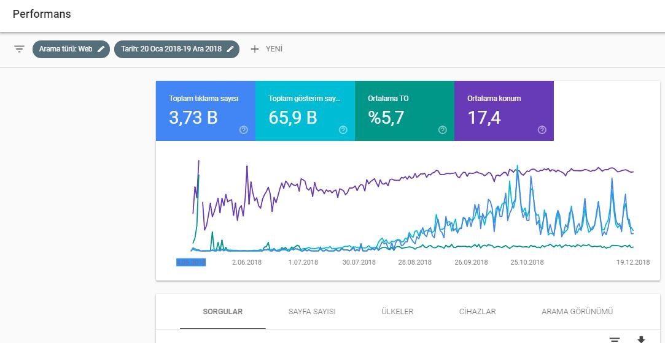Image resolution: width=665 pixels, height=343 pixels.
Task: Open help icon on Toplam gösterim card
Action: tap(343, 130)
